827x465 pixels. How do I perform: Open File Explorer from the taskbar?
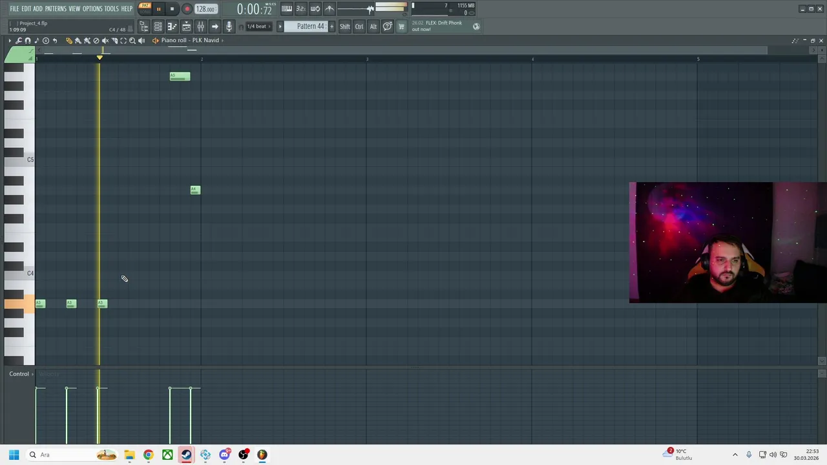coord(129,455)
